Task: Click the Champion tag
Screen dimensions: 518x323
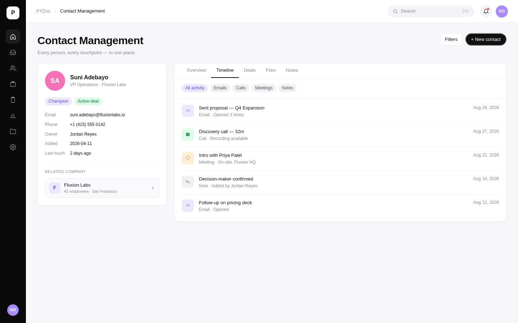Action: pos(58,101)
